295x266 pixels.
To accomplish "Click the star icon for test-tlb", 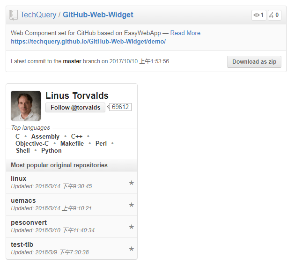I will click(x=131, y=249).
